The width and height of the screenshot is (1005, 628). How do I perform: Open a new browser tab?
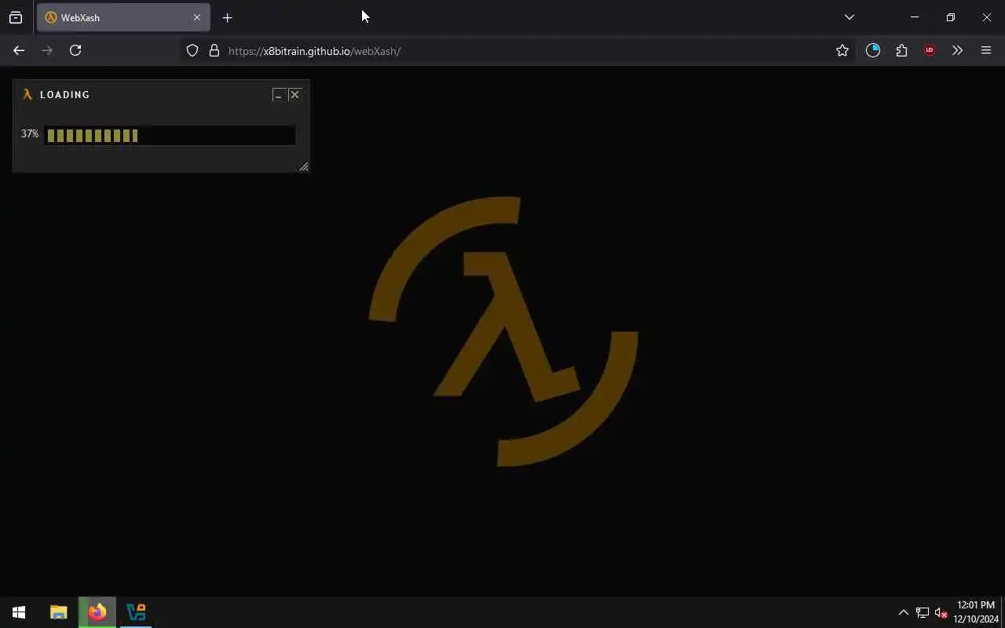point(227,17)
